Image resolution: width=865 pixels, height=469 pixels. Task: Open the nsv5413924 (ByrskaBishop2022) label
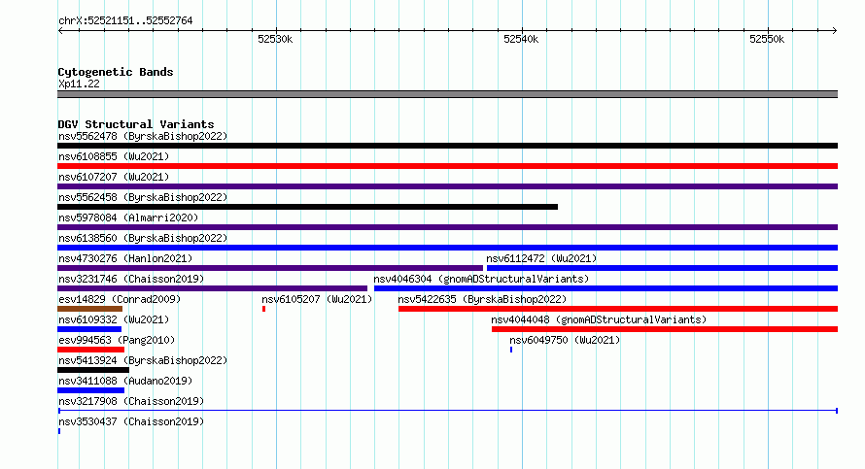(143, 360)
